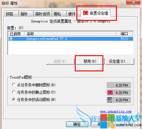Click the red Synaptics static taskbar icon preview
Image resolution: width=142 pixels, height=129 pixels.
click(x=110, y=93)
